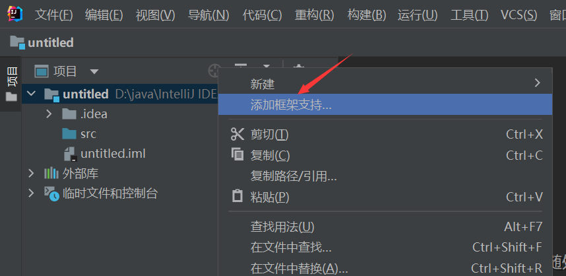Click the 外部库 library bars icon
The image size is (566, 276).
(x=51, y=174)
